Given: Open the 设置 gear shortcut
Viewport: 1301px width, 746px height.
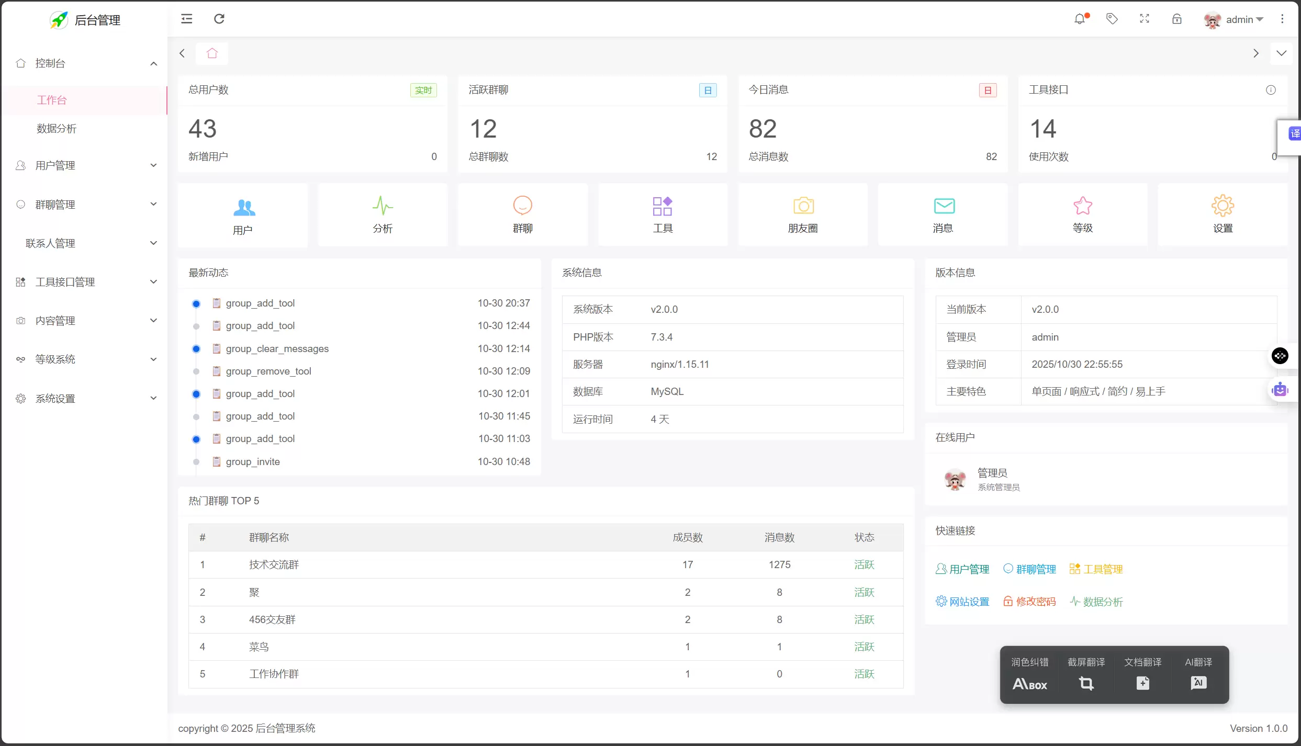Looking at the screenshot, I should click(1223, 214).
